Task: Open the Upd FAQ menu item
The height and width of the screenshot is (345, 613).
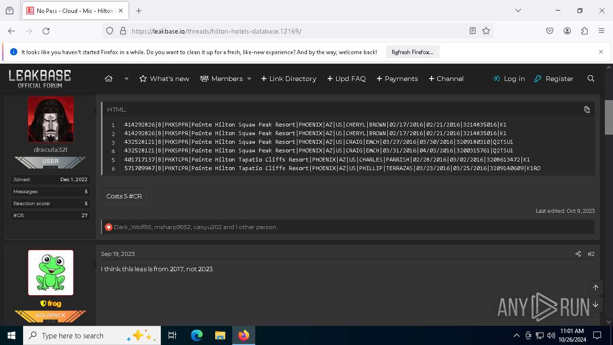Action: pos(346,79)
